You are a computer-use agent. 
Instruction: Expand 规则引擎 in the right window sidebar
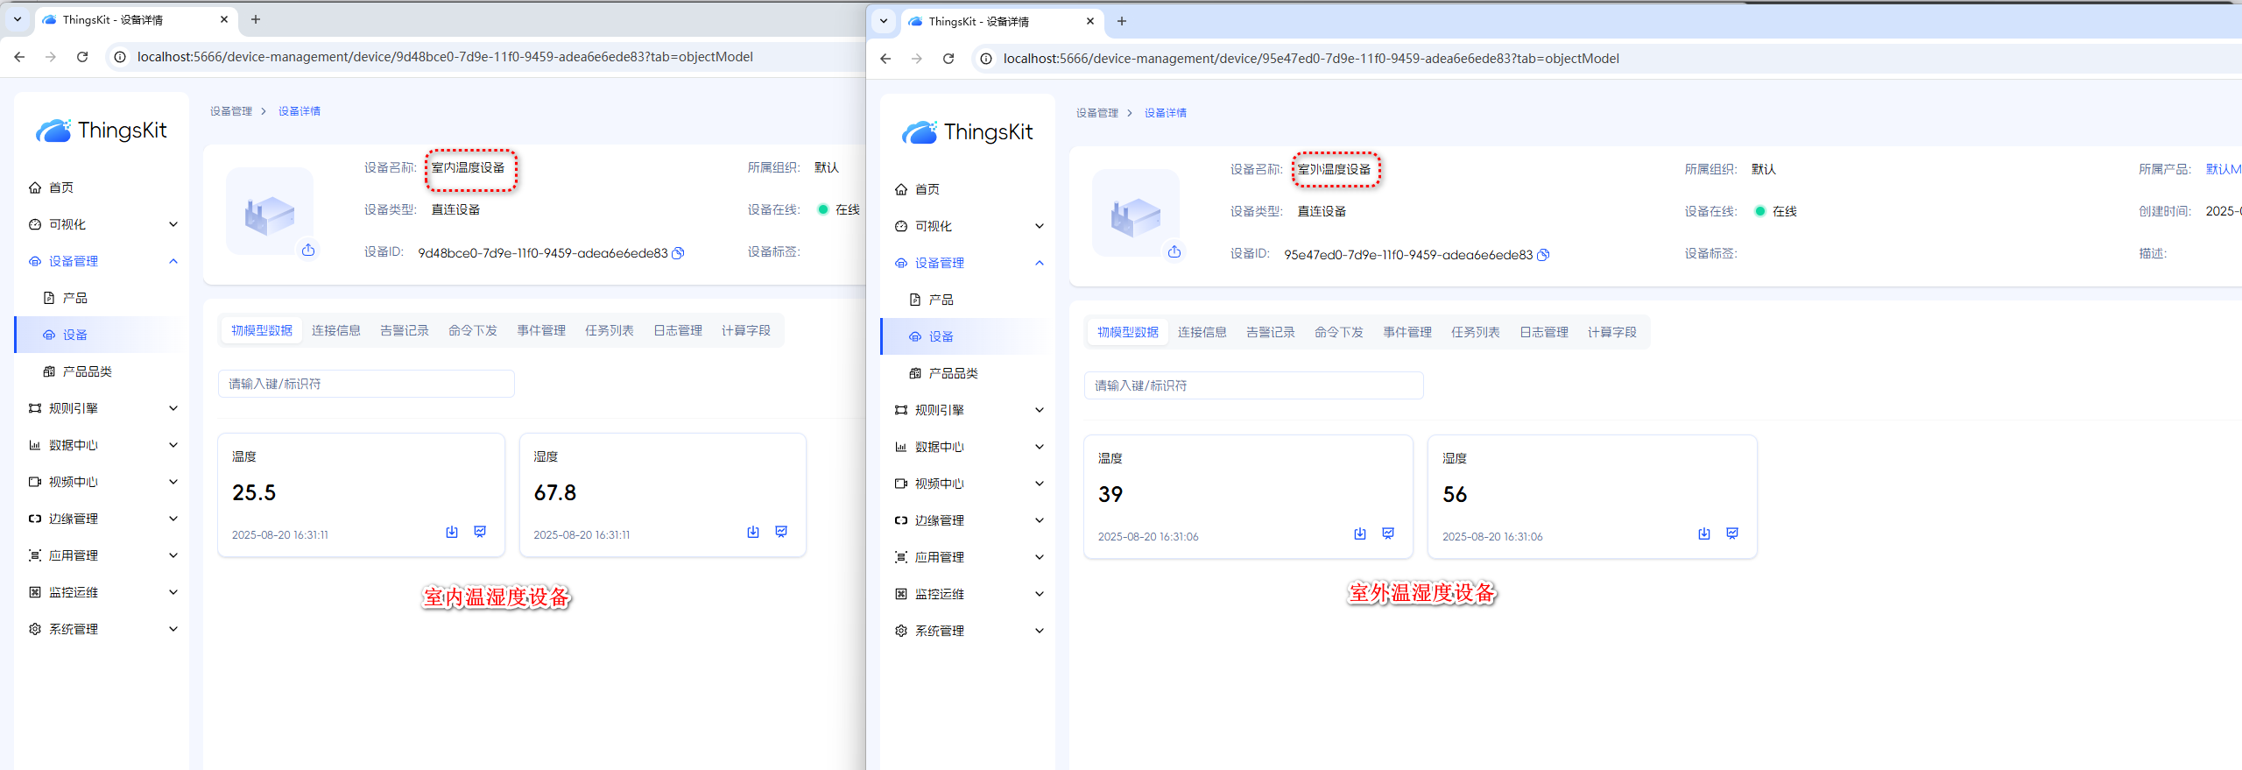(968, 410)
